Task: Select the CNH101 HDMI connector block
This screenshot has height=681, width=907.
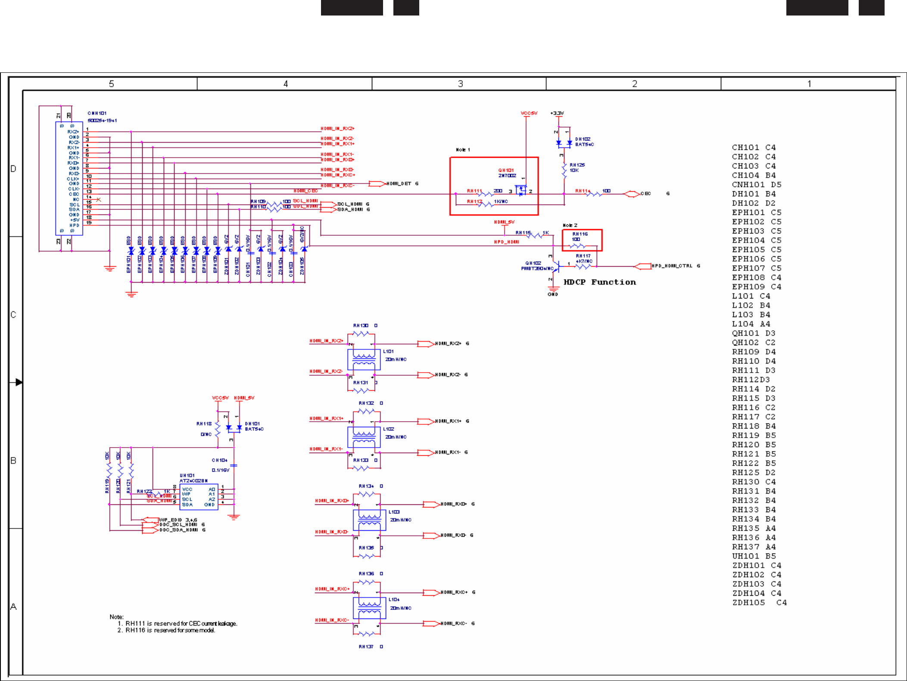Action: (69, 178)
